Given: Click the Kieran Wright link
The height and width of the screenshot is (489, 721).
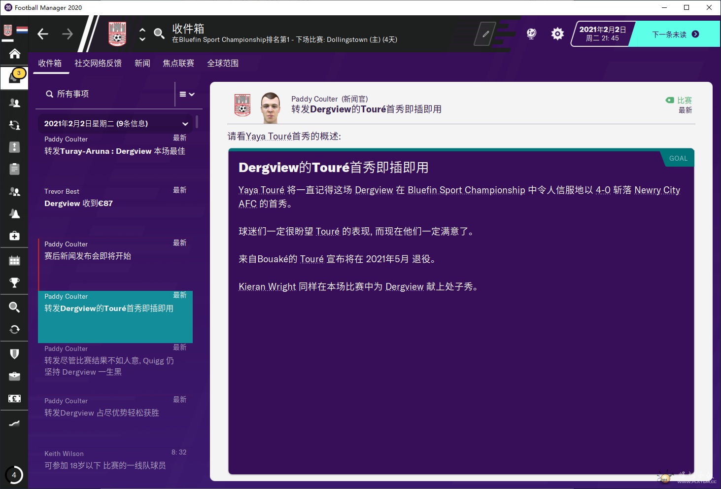Looking at the screenshot, I should click(x=267, y=287).
